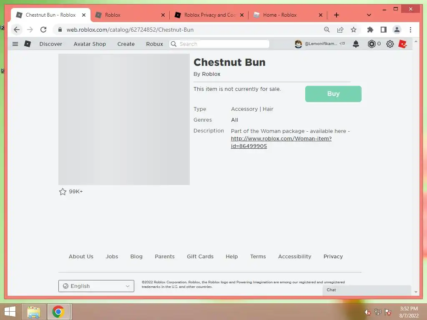Close the Roblox Privacy and Cookie tab
The height and width of the screenshot is (320, 427).
241,15
